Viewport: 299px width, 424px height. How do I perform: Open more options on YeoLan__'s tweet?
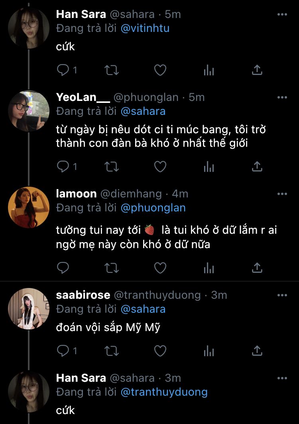point(282,97)
